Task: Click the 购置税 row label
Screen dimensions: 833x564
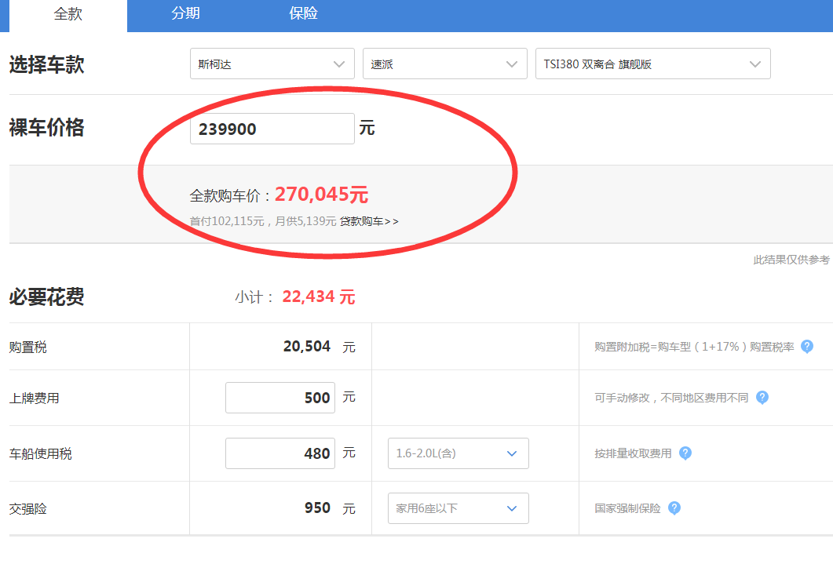Action: point(27,347)
